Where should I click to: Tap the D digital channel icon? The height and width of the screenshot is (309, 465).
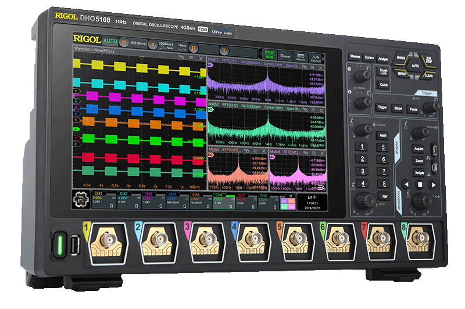[x=194, y=48]
